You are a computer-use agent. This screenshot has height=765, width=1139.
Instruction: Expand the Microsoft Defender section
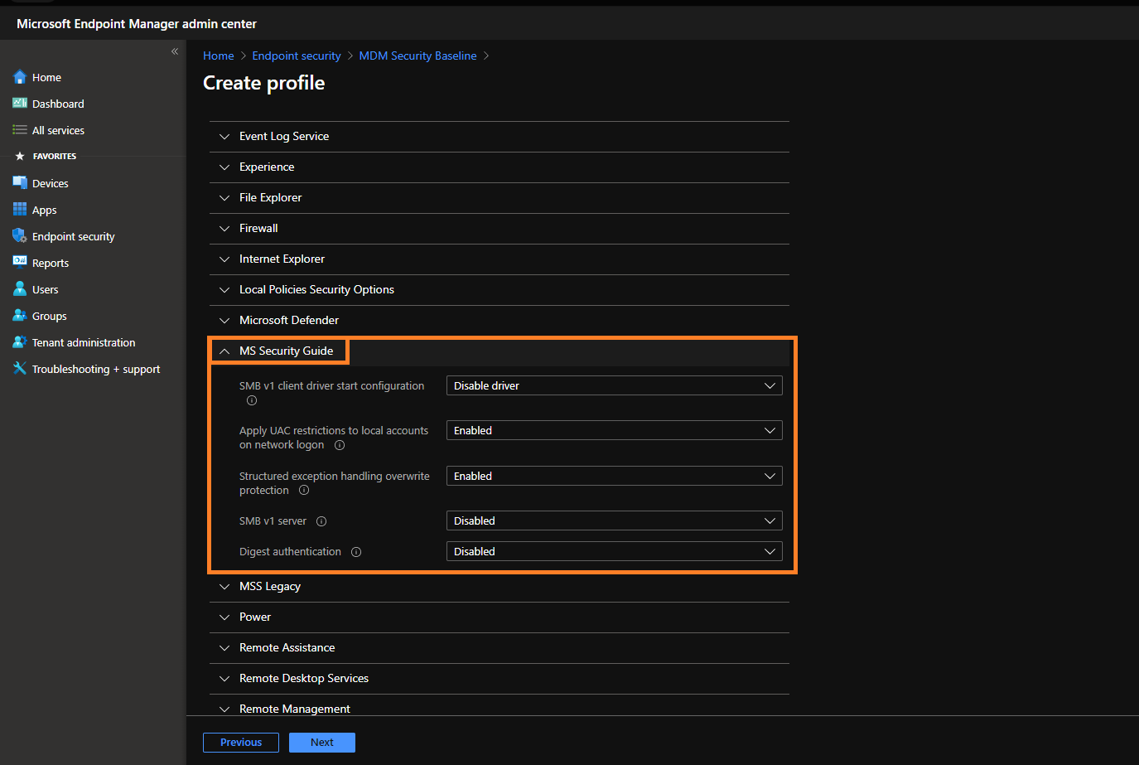coord(500,320)
